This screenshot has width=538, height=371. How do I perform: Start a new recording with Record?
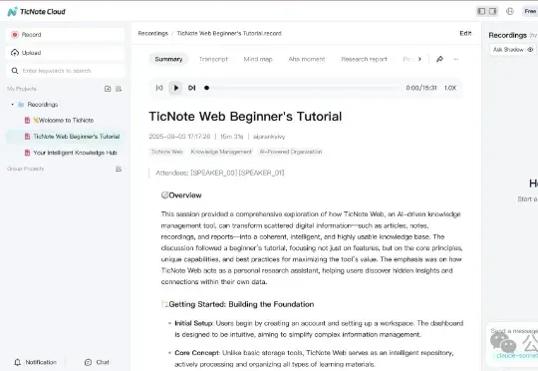tap(65, 35)
